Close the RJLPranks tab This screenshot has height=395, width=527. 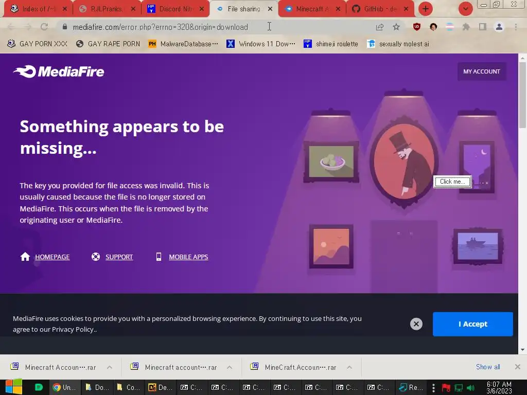(133, 9)
